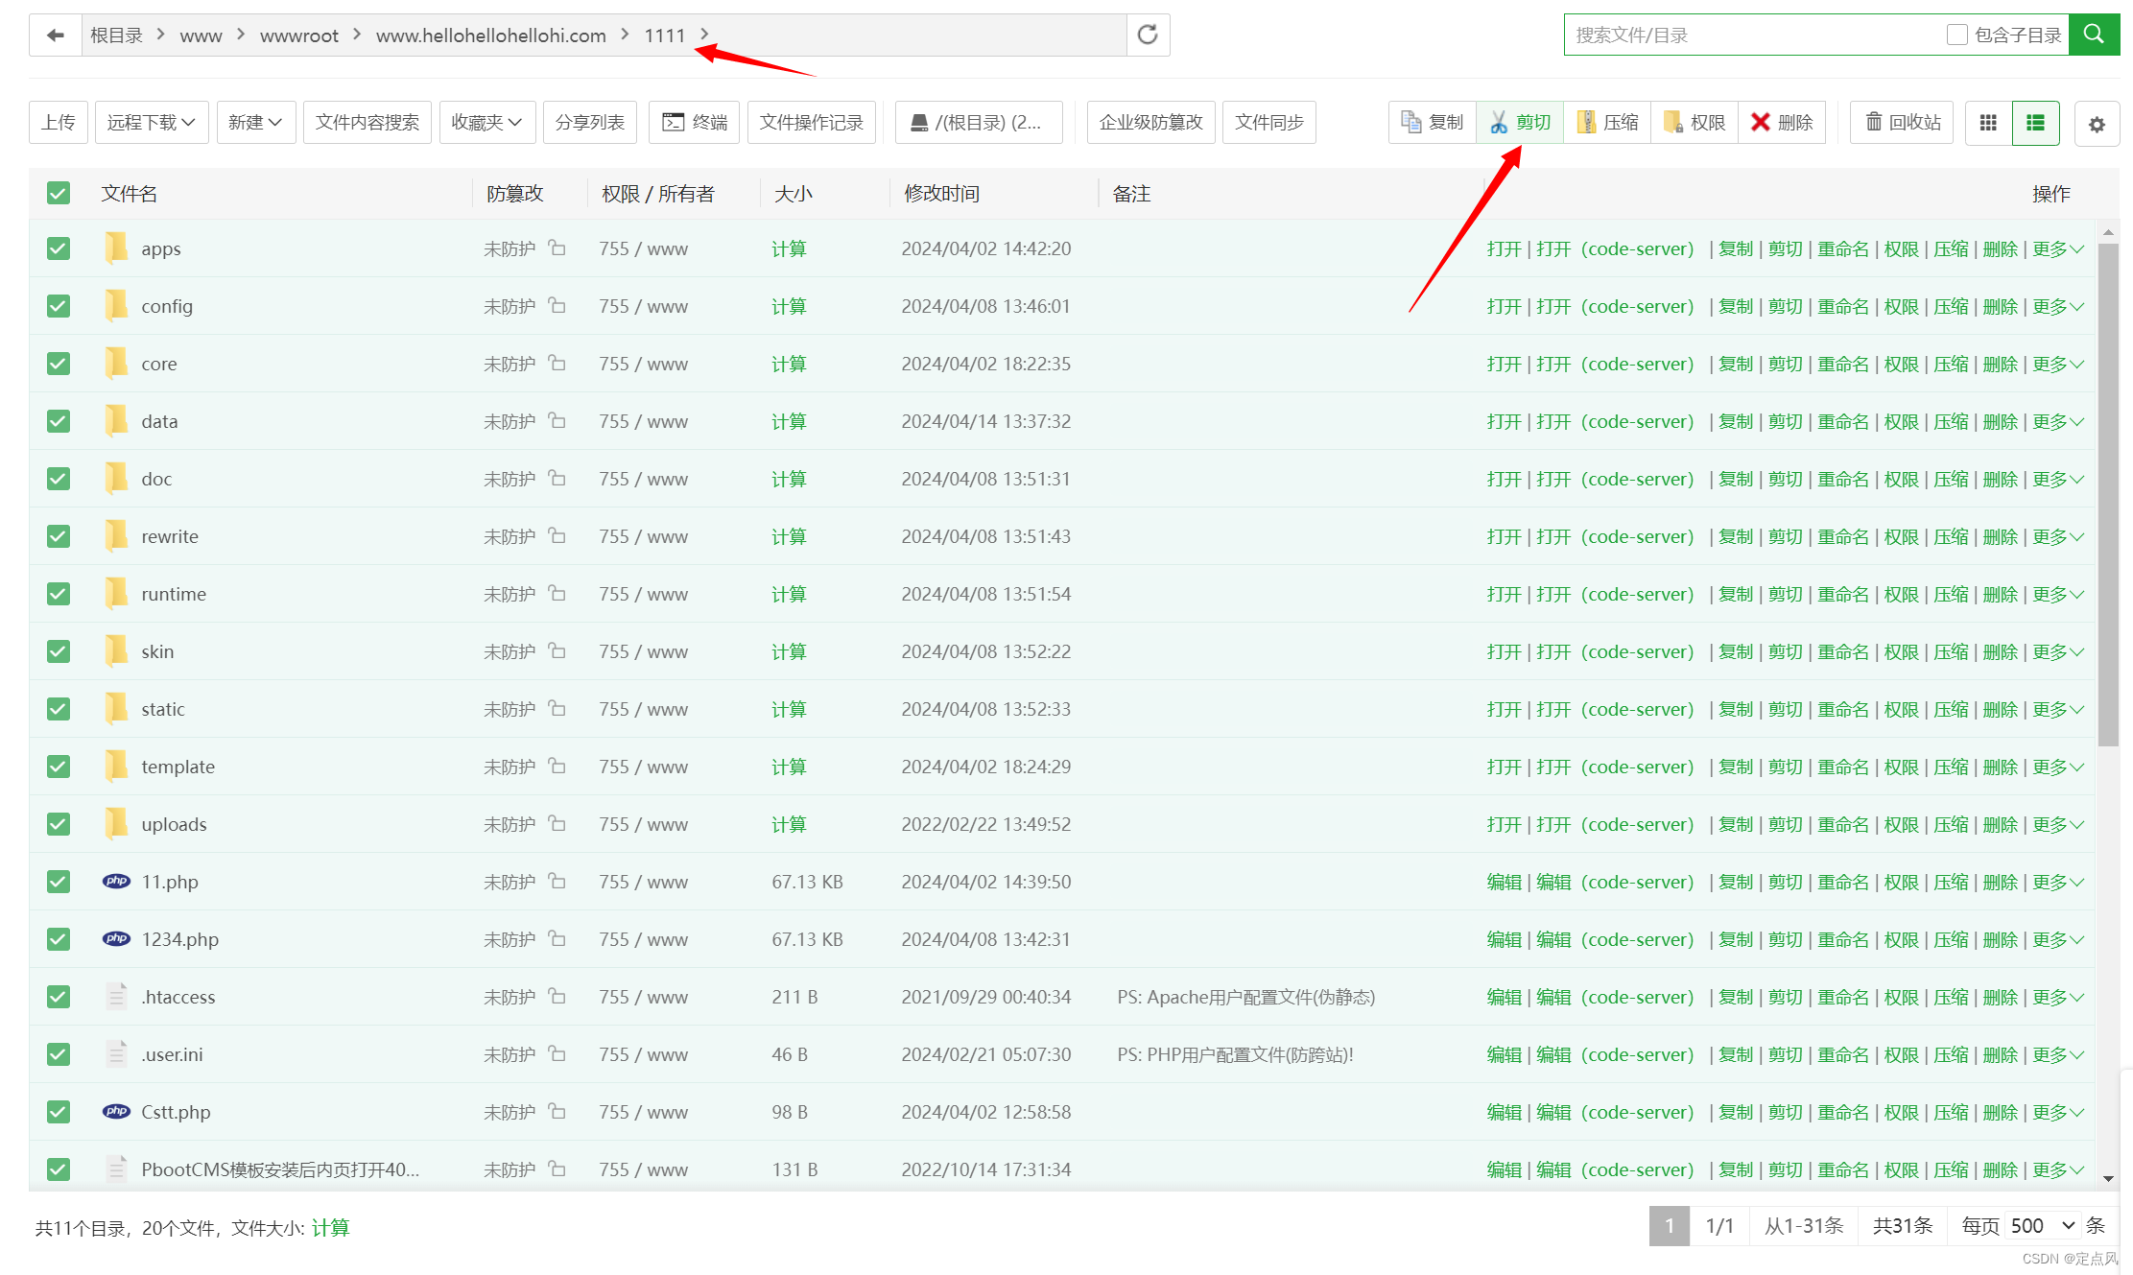Click the lock icon in config row

[x=557, y=306]
